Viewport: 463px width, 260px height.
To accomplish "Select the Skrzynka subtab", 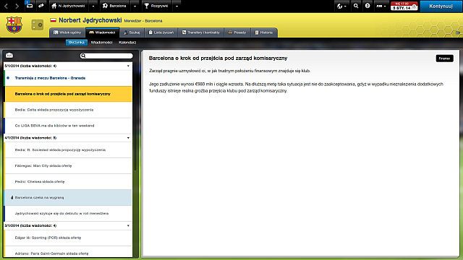I will click(x=77, y=43).
